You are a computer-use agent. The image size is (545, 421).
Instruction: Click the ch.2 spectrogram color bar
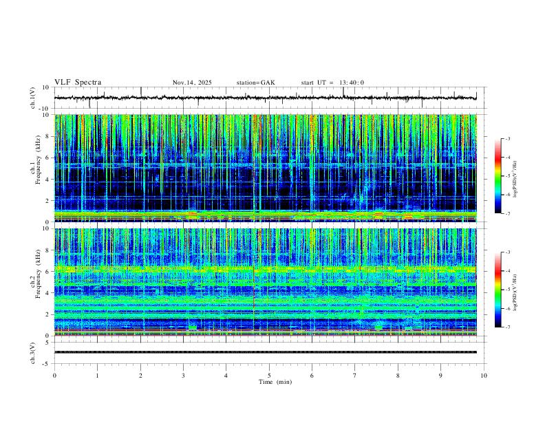coord(498,290)
